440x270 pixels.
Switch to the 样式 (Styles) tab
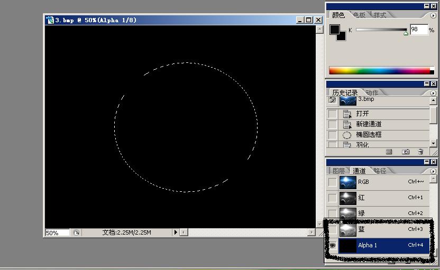[x=380, y=15]
